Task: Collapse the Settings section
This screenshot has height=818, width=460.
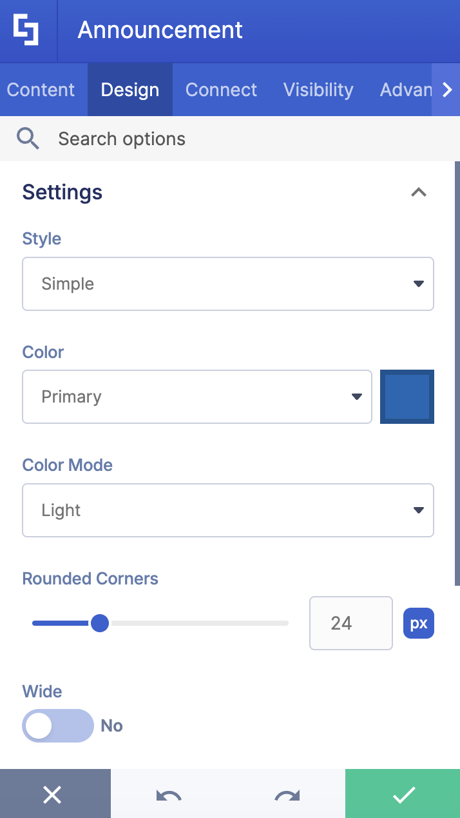Action: point(418,192)
